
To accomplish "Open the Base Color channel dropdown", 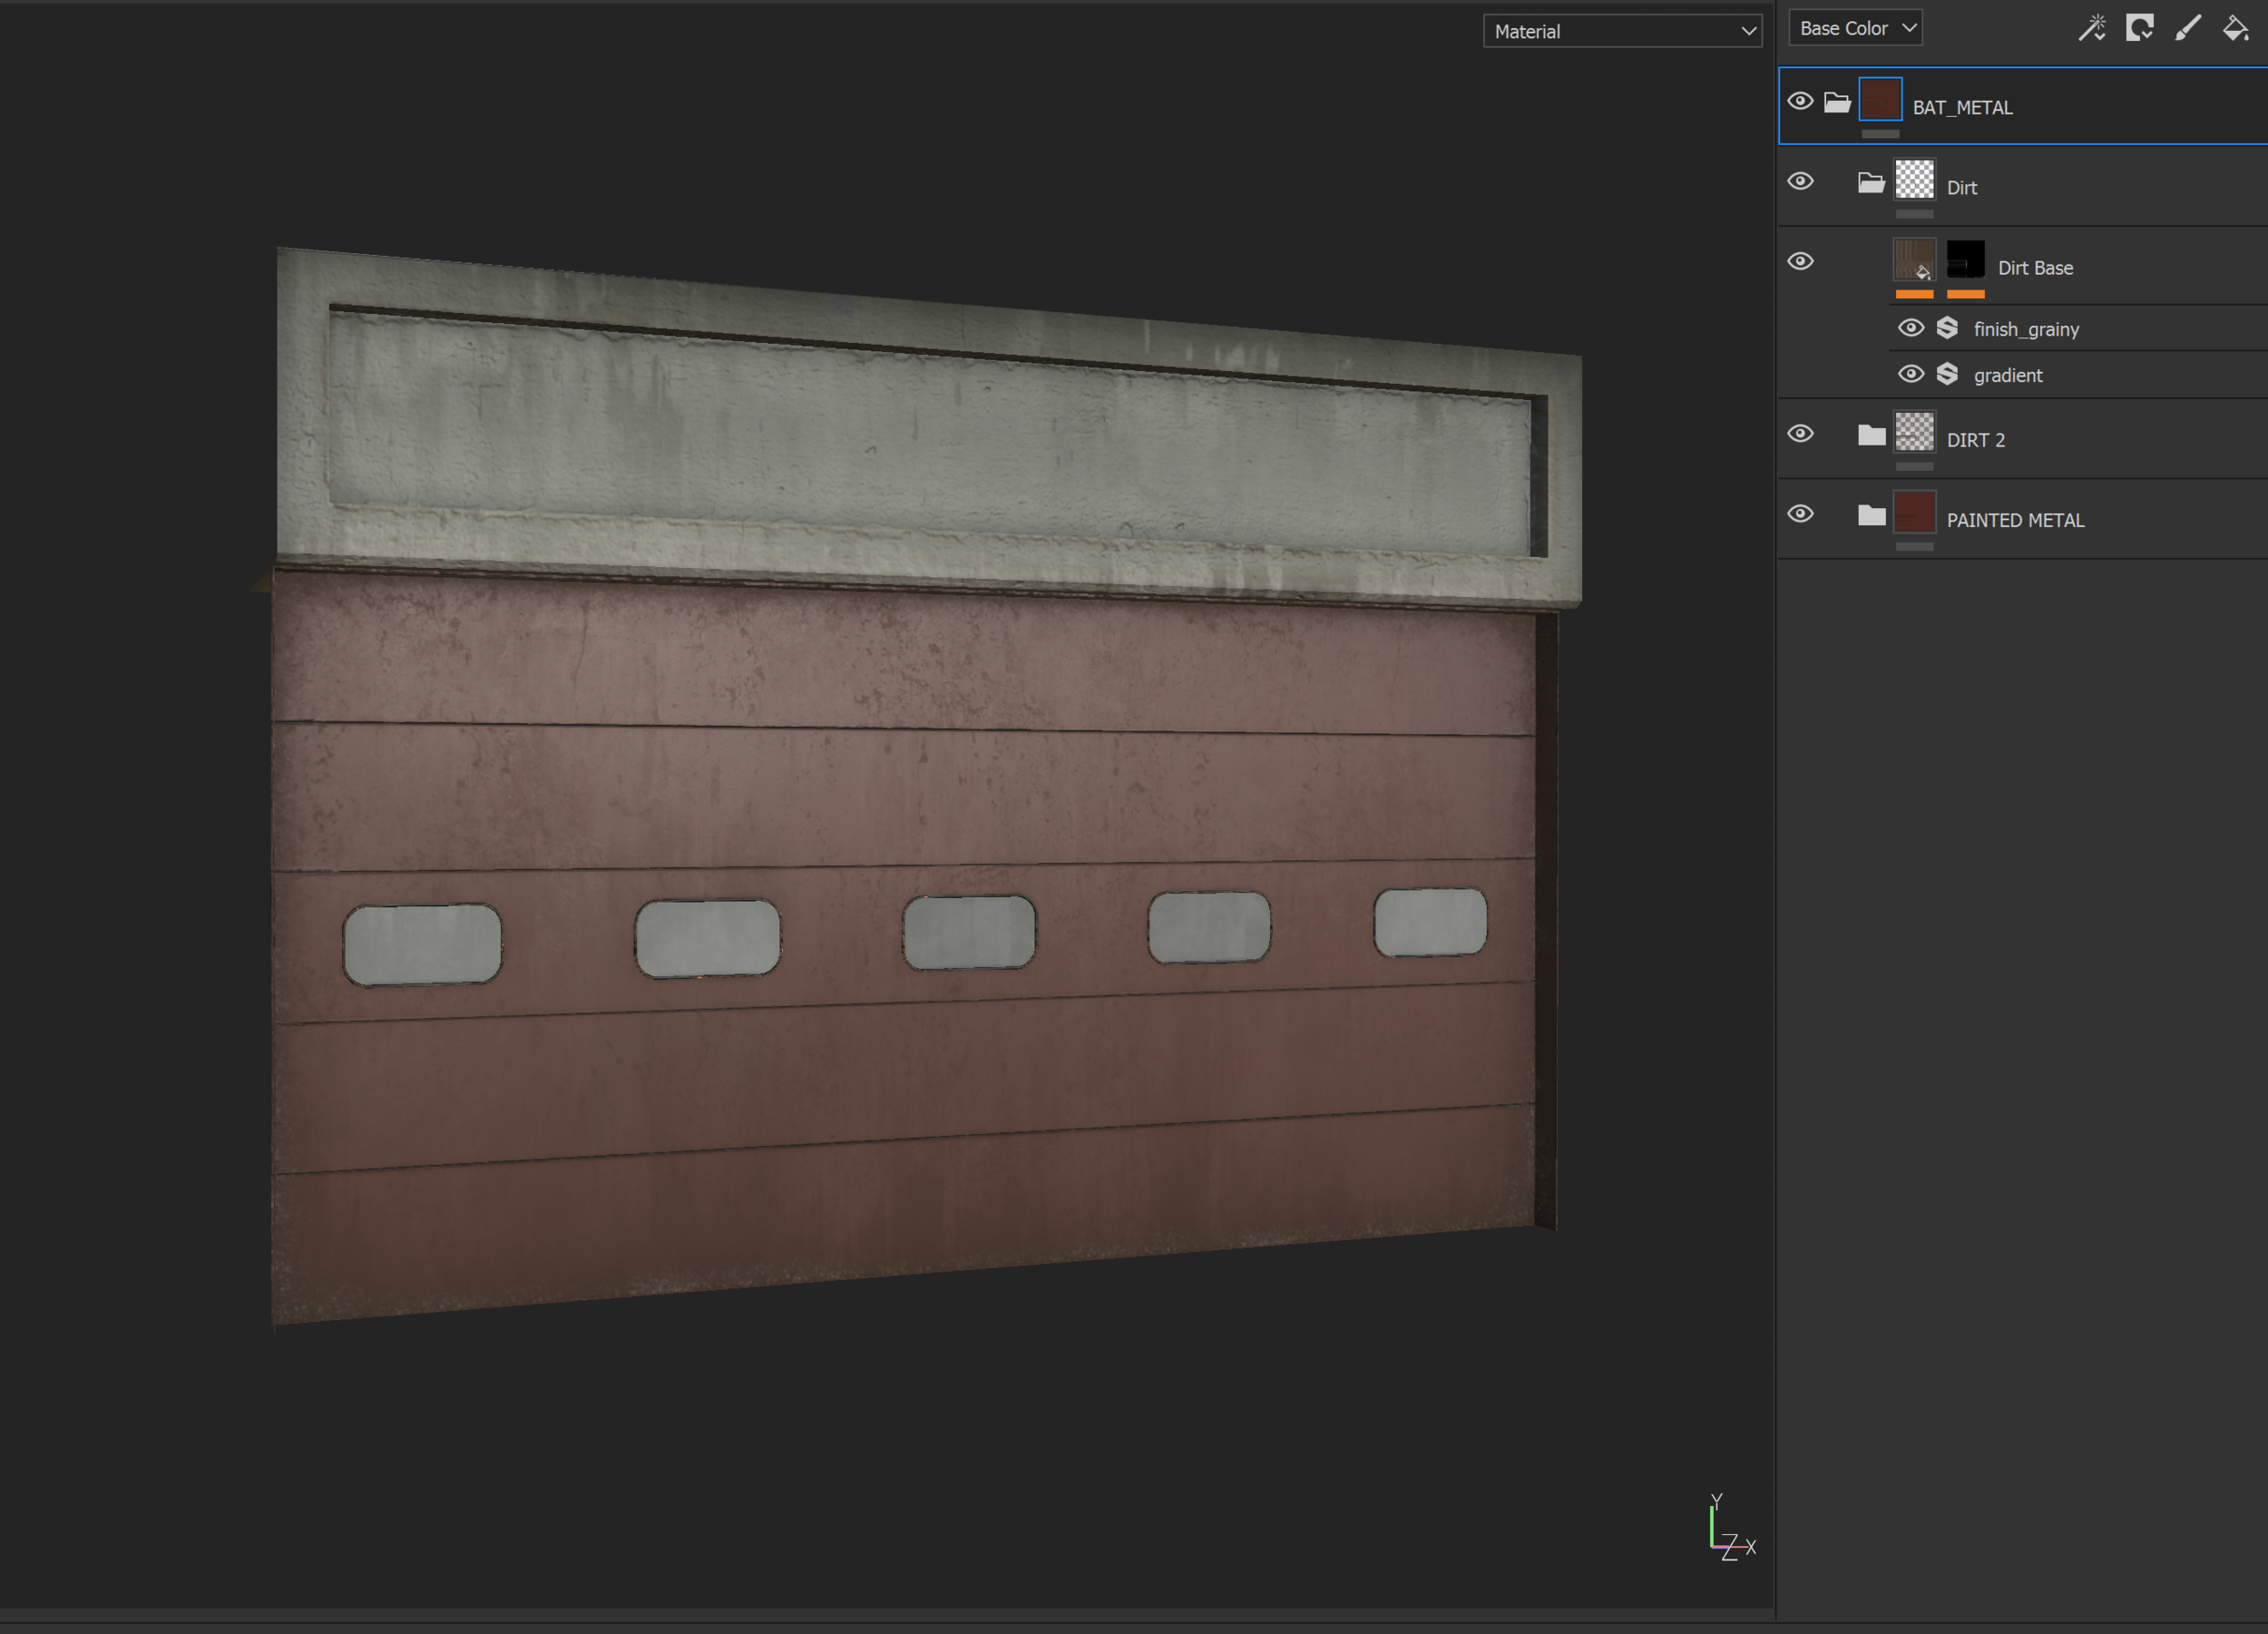I will (x=1855, y=28).
